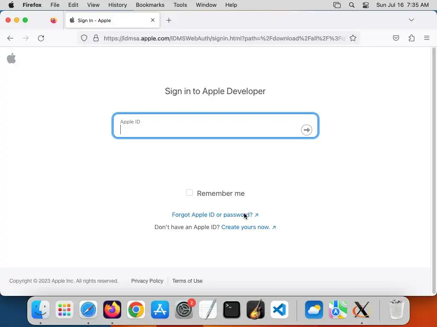437x327 pixels.
Task: Open the Help menu
Action: coord(231,5)
